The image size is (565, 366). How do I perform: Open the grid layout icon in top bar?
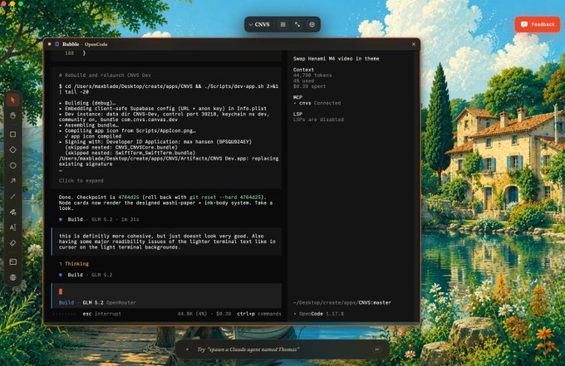pyautogui.click(x=282, y=24)
